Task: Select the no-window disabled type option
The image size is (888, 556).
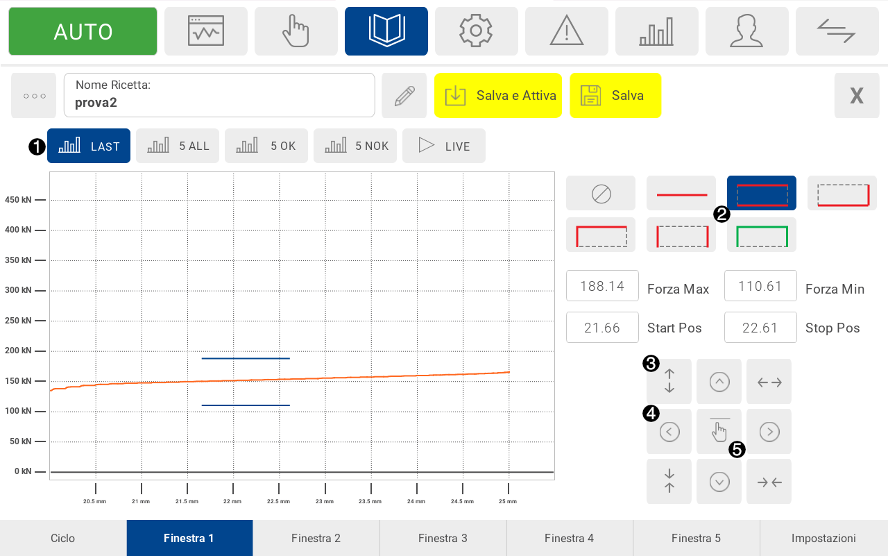Action: click(601, 193)
